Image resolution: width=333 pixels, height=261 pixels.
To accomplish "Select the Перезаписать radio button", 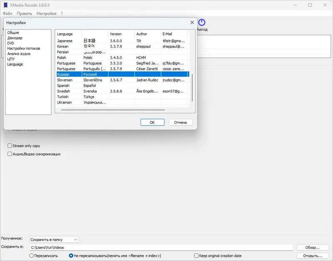I will click(x=32, y=256).
